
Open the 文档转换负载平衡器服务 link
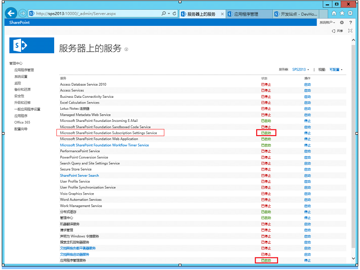[x=78, y=248]
